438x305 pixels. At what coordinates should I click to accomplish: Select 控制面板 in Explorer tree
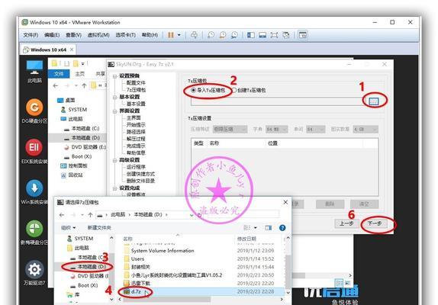coord(74,165)
